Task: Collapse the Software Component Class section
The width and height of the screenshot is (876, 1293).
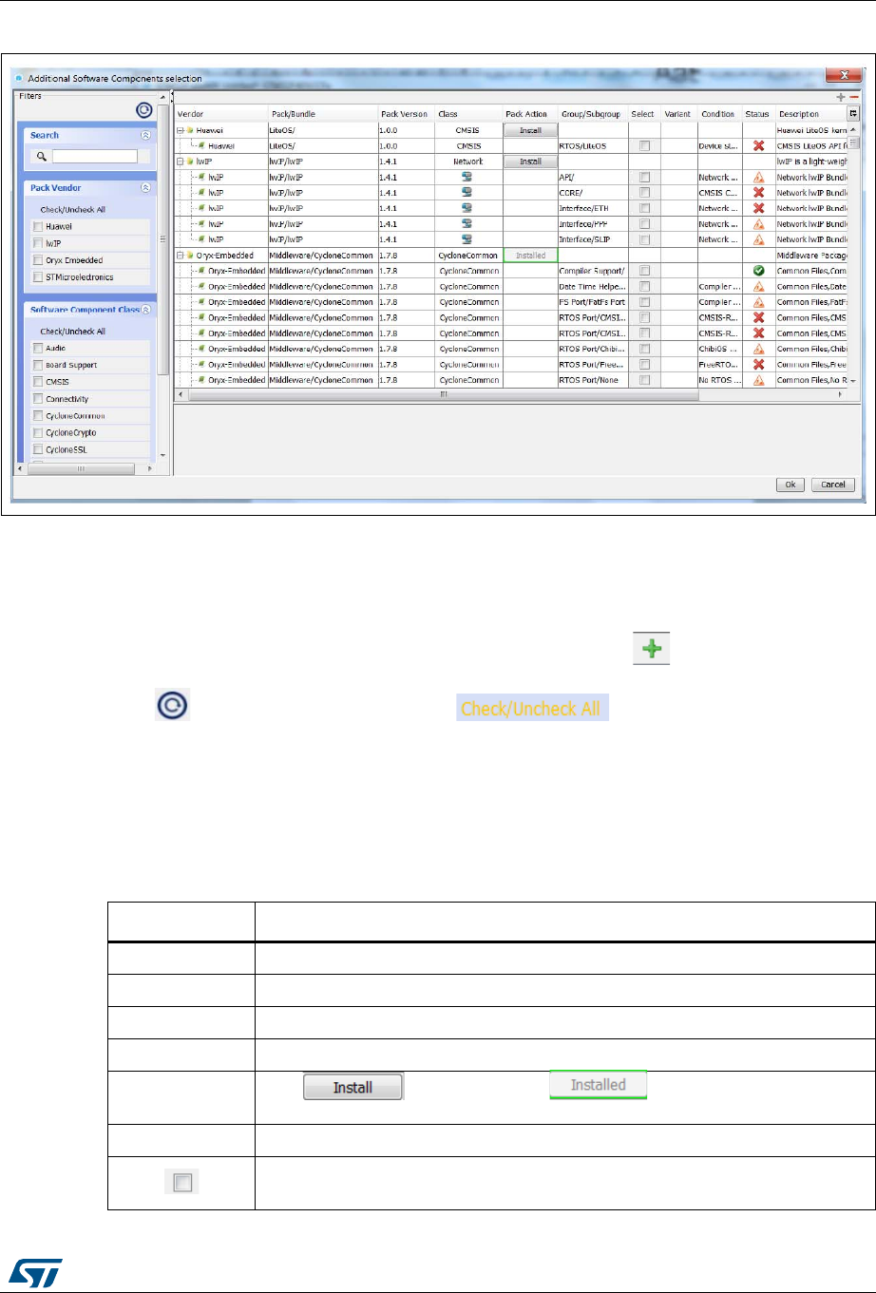Action: pos(145,310)
